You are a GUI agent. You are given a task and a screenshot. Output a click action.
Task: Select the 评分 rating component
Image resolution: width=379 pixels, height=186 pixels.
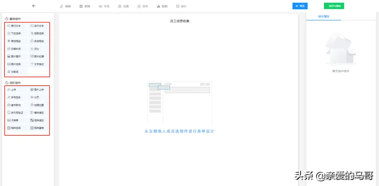click(x=38, y=48)
